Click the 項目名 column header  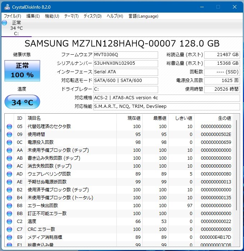tap(71, 118)
